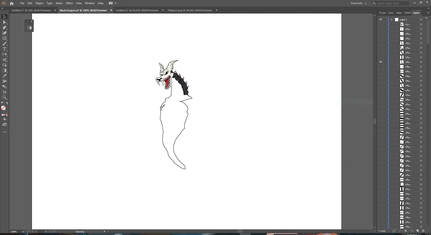Screen dimensions: 431x235
Task: Switch to Properties panel tab
Action: click(383, 13)
